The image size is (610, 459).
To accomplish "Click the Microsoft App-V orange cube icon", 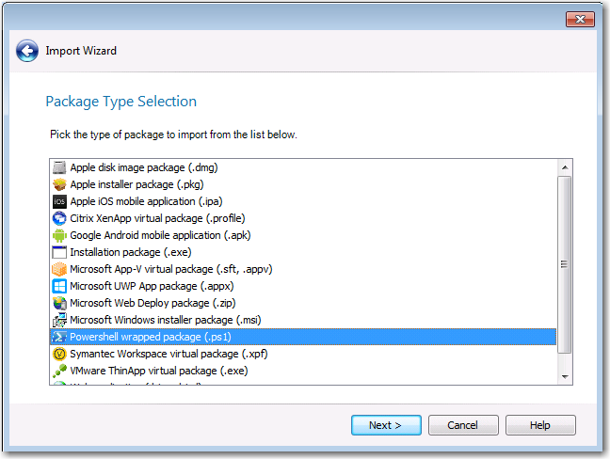I will (59, 269).
